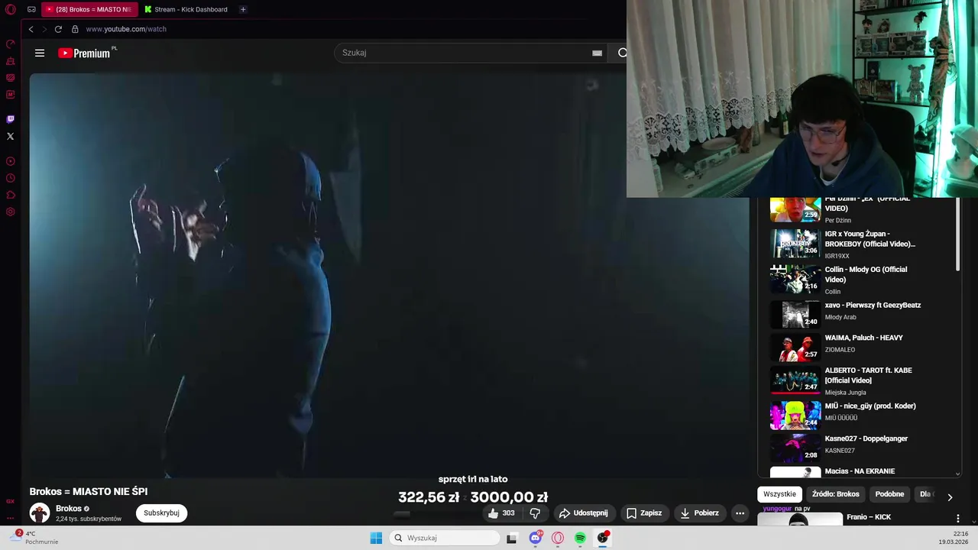The image size is (978, 550).
Task: Open WAIMA, Paluch - HEAVY video thumbnail
Action: pos(795,348)
